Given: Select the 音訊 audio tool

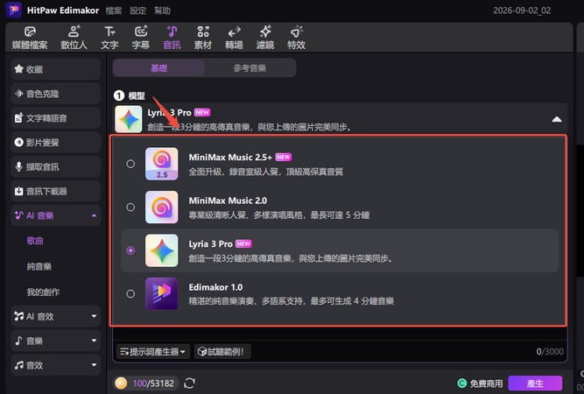Looking at the screenshot, I should pos(172,38).
